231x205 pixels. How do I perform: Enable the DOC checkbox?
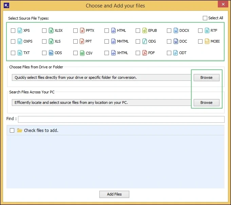coord(169,42)
